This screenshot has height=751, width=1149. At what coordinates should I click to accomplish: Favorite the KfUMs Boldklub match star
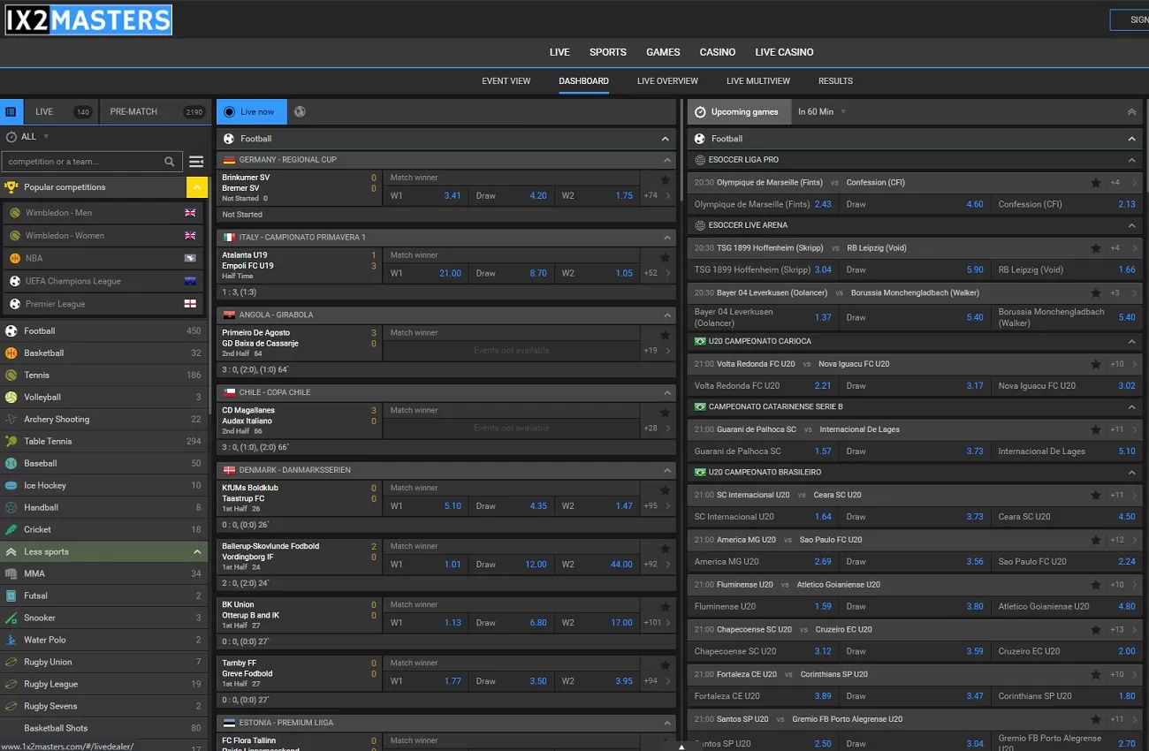666,490
